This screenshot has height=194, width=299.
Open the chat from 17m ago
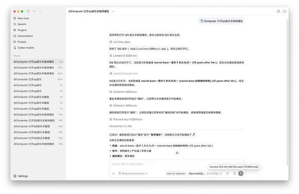tap(38, 68)
